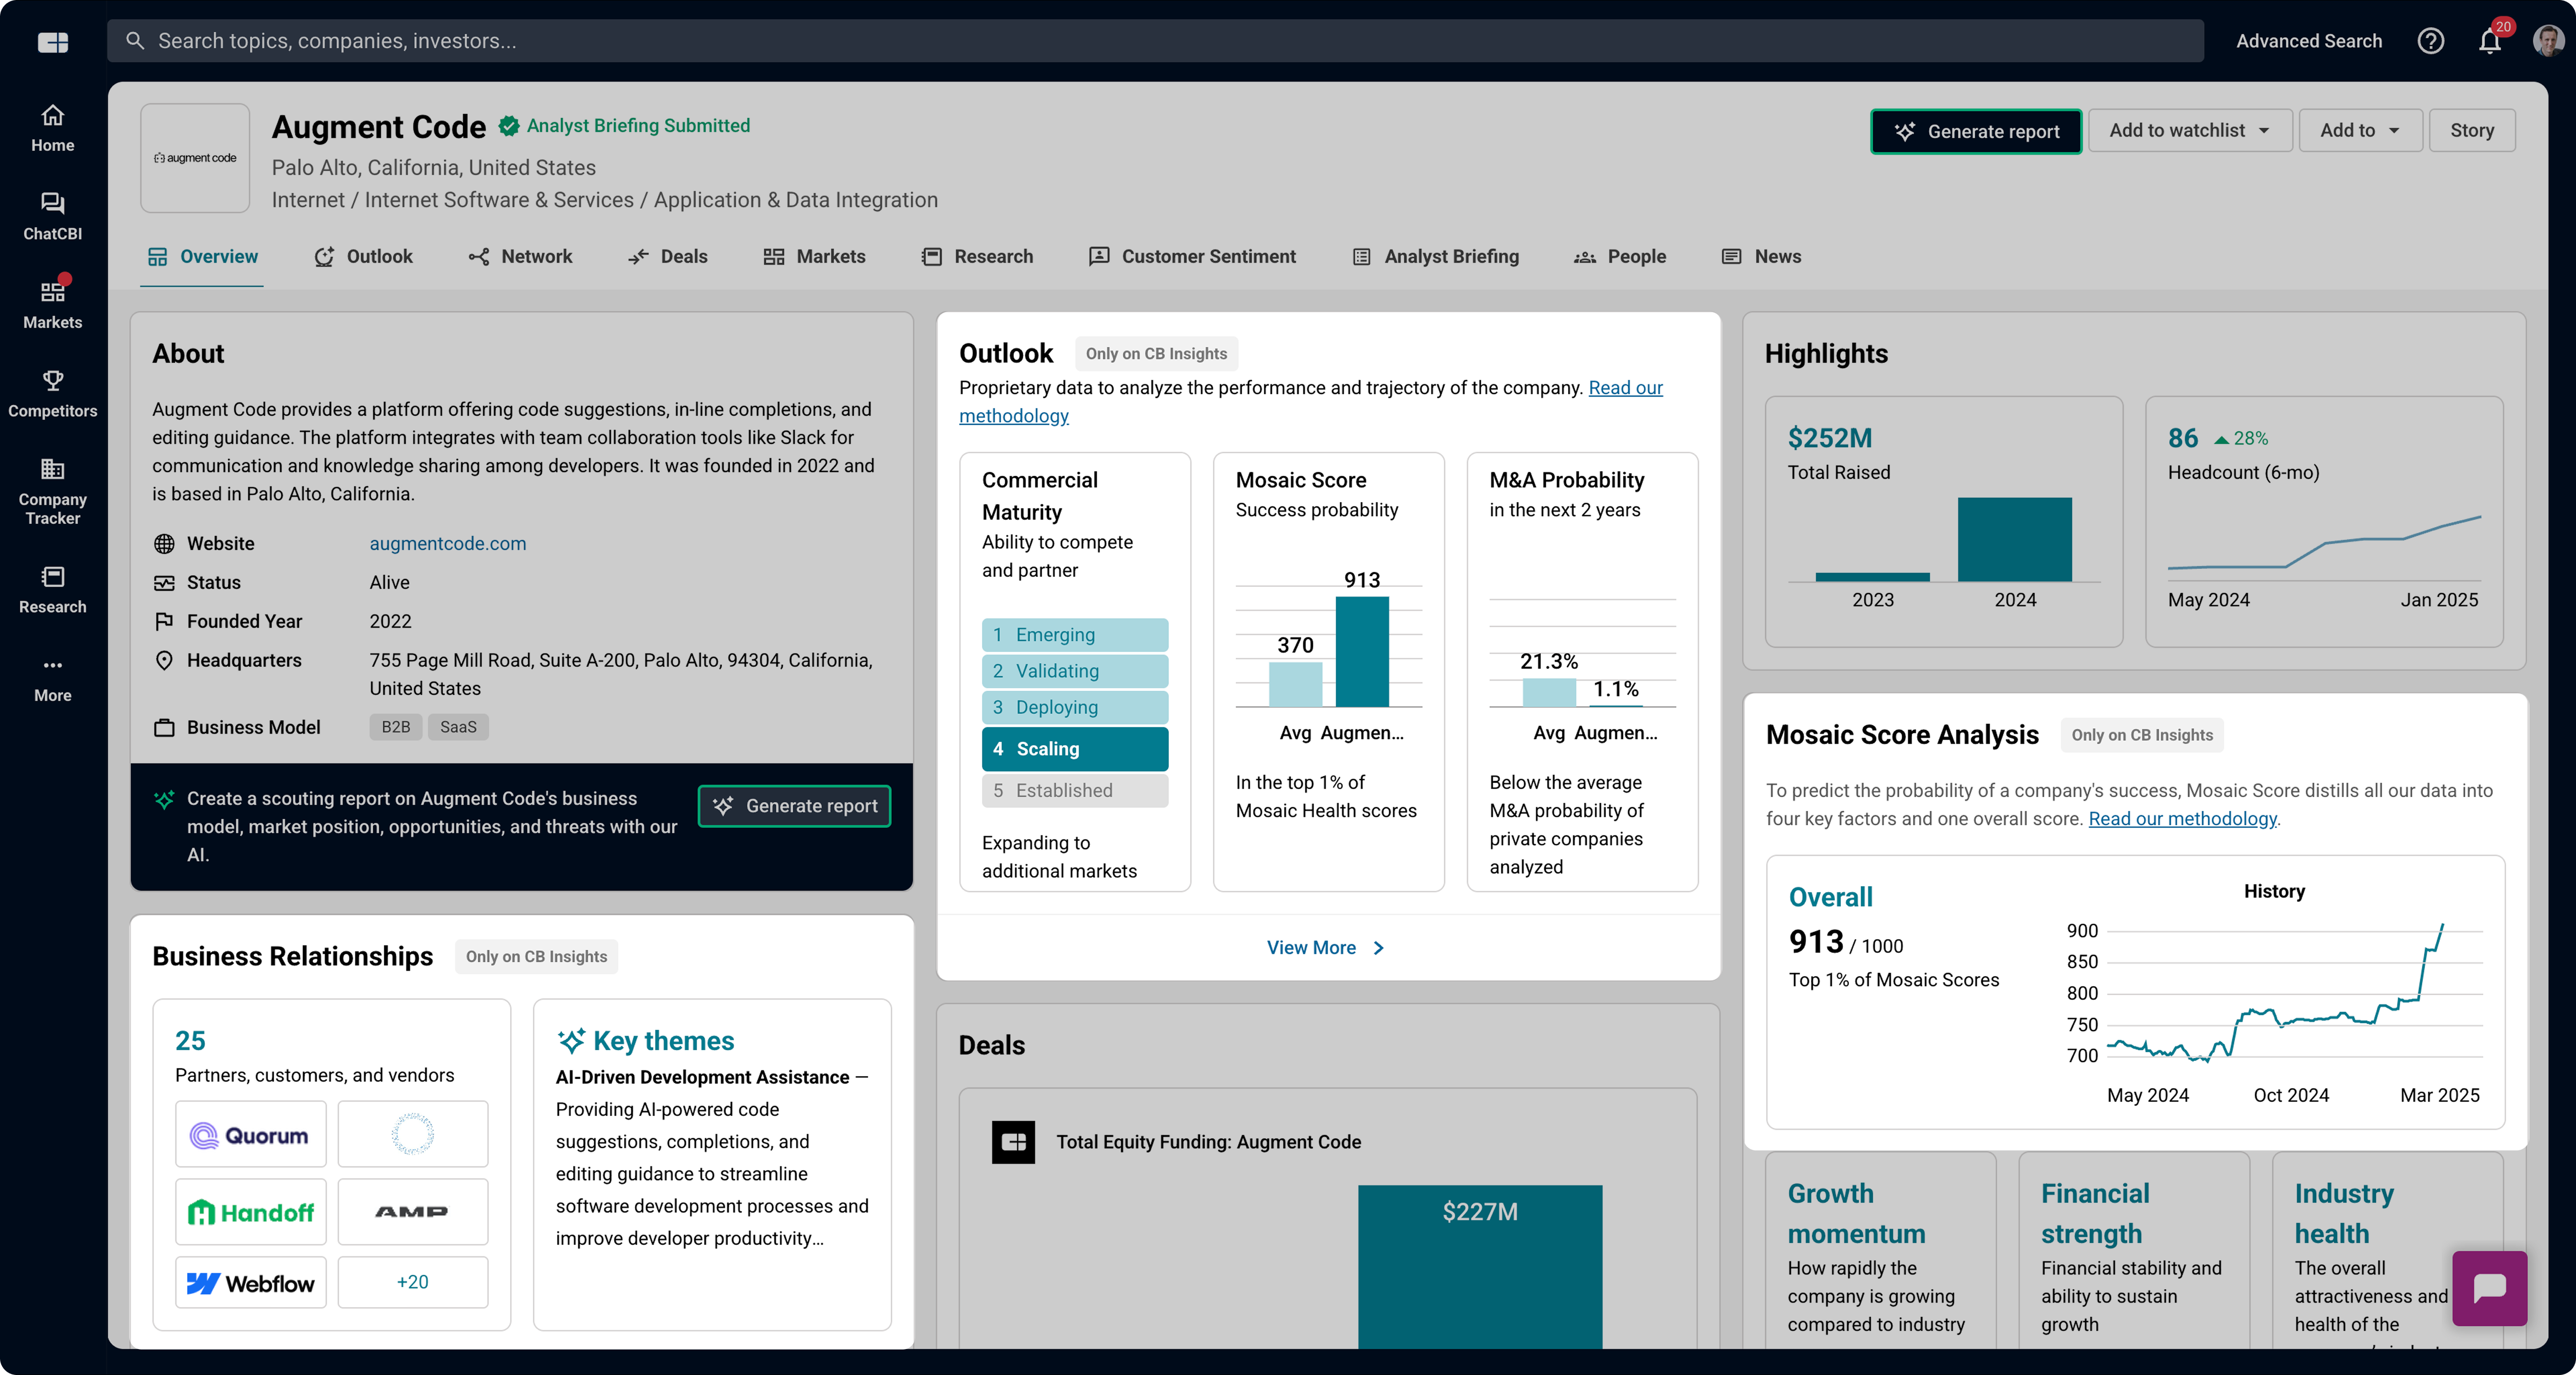
Task: Expand the Add to dropdown
Action: tap(2359, 131)
